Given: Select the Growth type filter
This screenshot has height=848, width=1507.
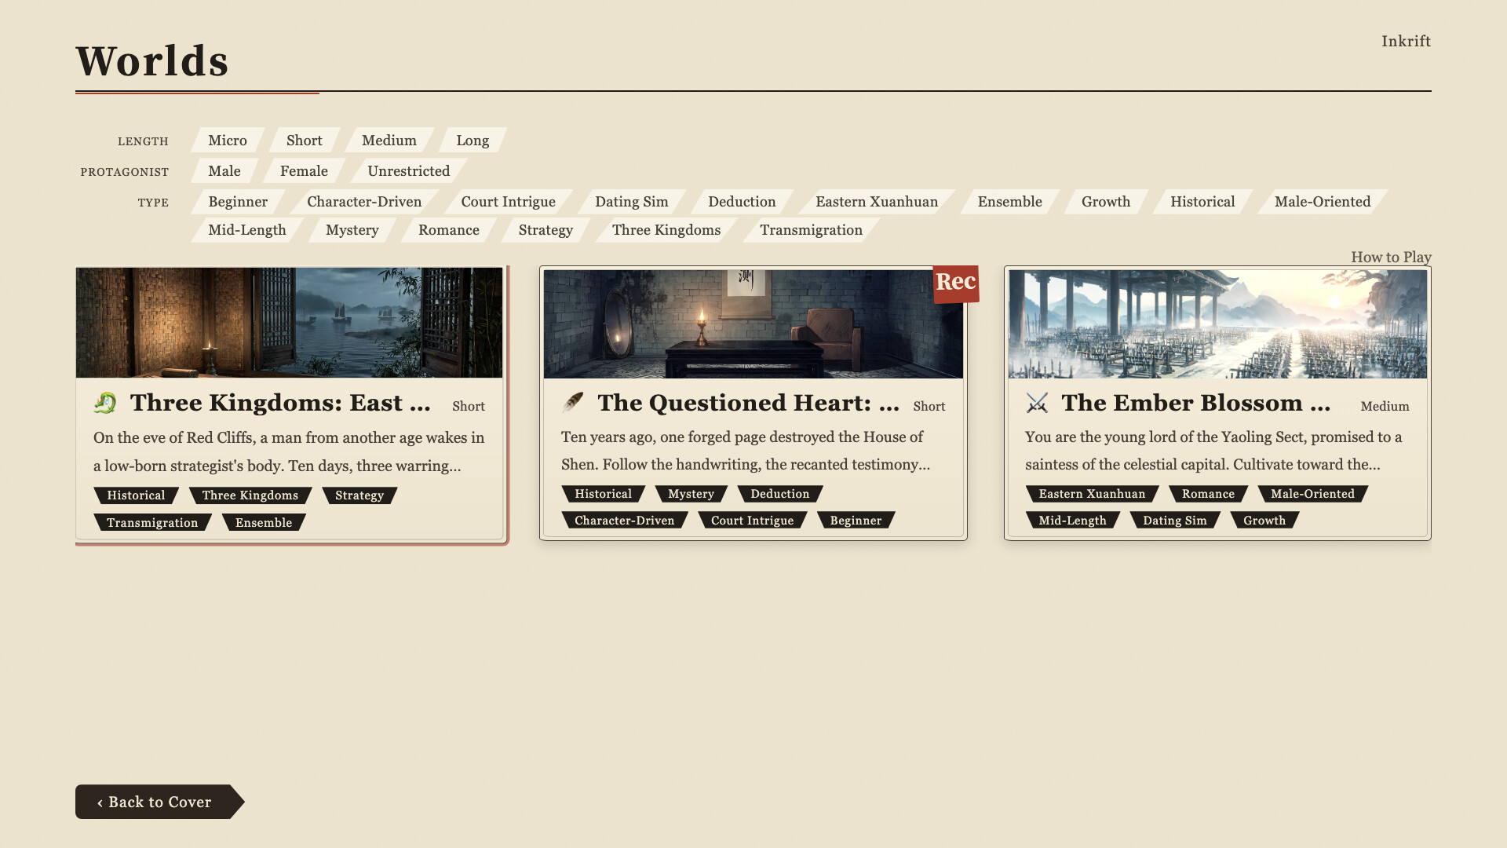Looking at the screenshot, I should [1106, 202].
